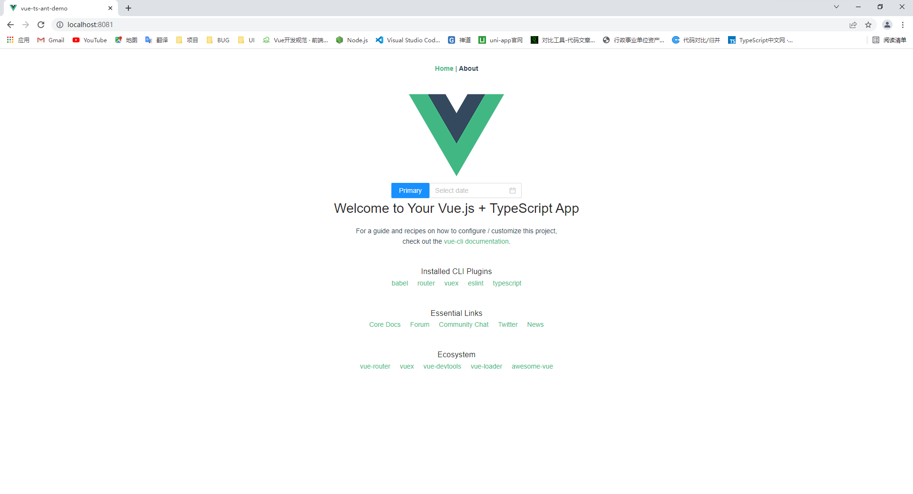Go to the Home nav link
The height and width of the screenshot is (494, 913).
click(x=444, y=68)
